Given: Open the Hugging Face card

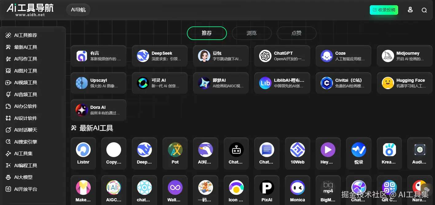Looking at the screenshot, I should [x=405, y=83].
